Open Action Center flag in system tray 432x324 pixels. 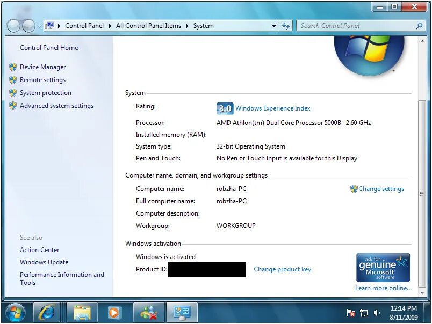(351, 313)
